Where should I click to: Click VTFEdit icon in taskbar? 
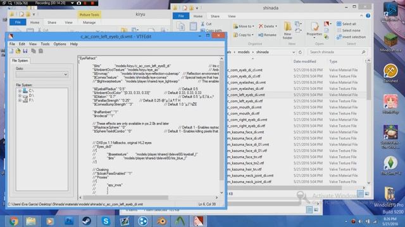(x=198, y=221)
